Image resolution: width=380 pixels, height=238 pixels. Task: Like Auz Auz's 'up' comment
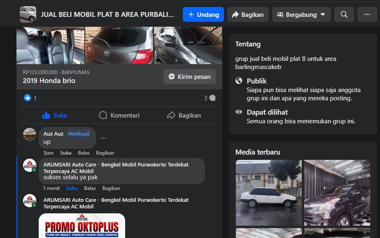(66, 153)
